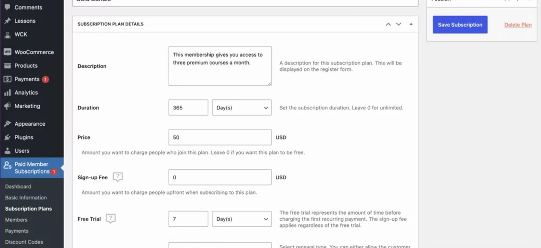Open the Dashboard submenu item
Viewport: 541px width, 248px height.
click(18, 187)
